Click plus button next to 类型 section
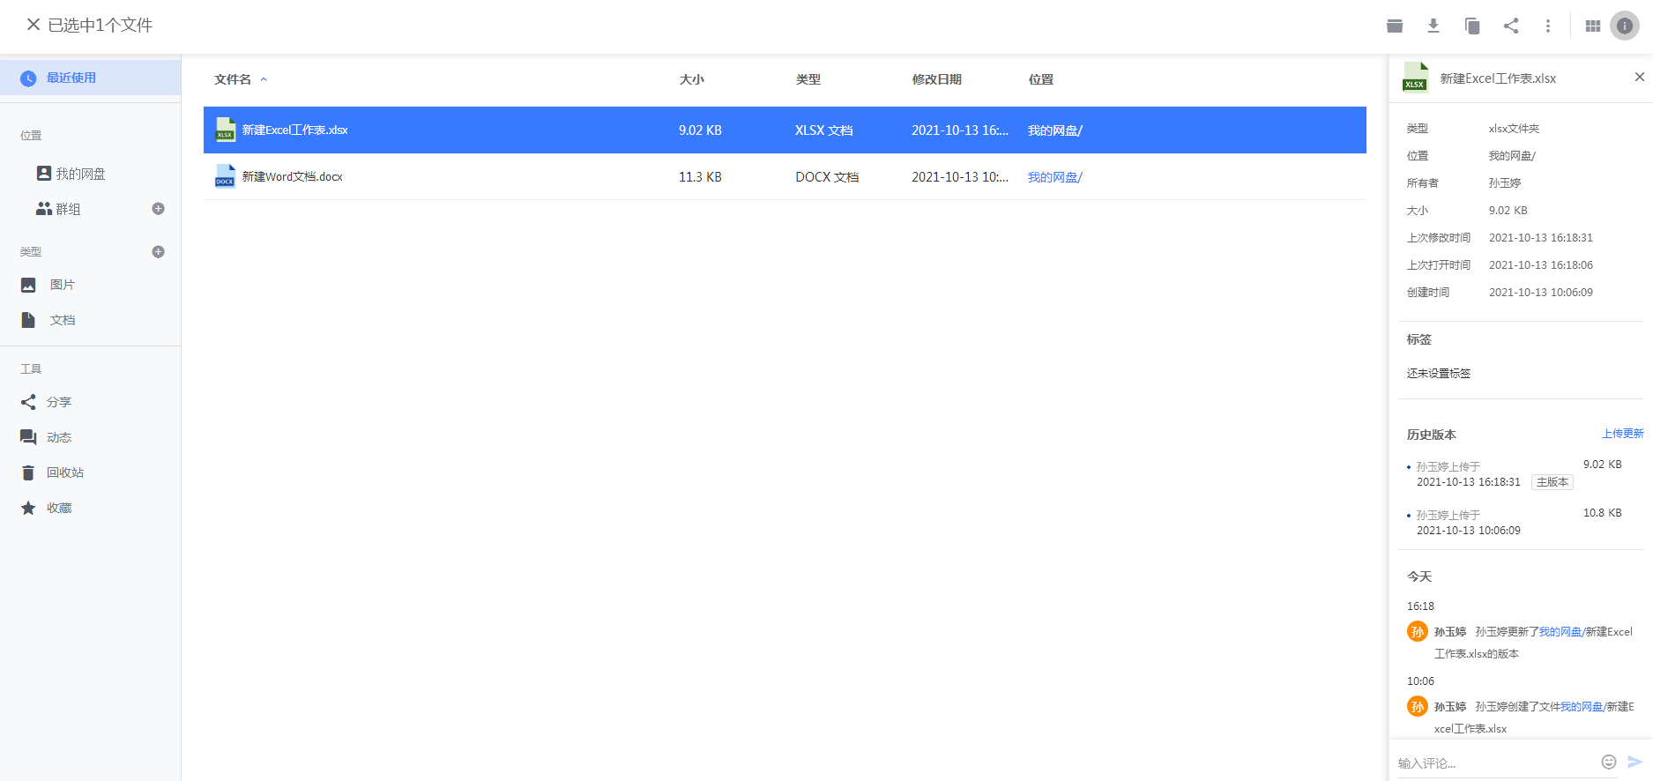This screenshot has width=1653, height=781. click(x=159, y=252)
